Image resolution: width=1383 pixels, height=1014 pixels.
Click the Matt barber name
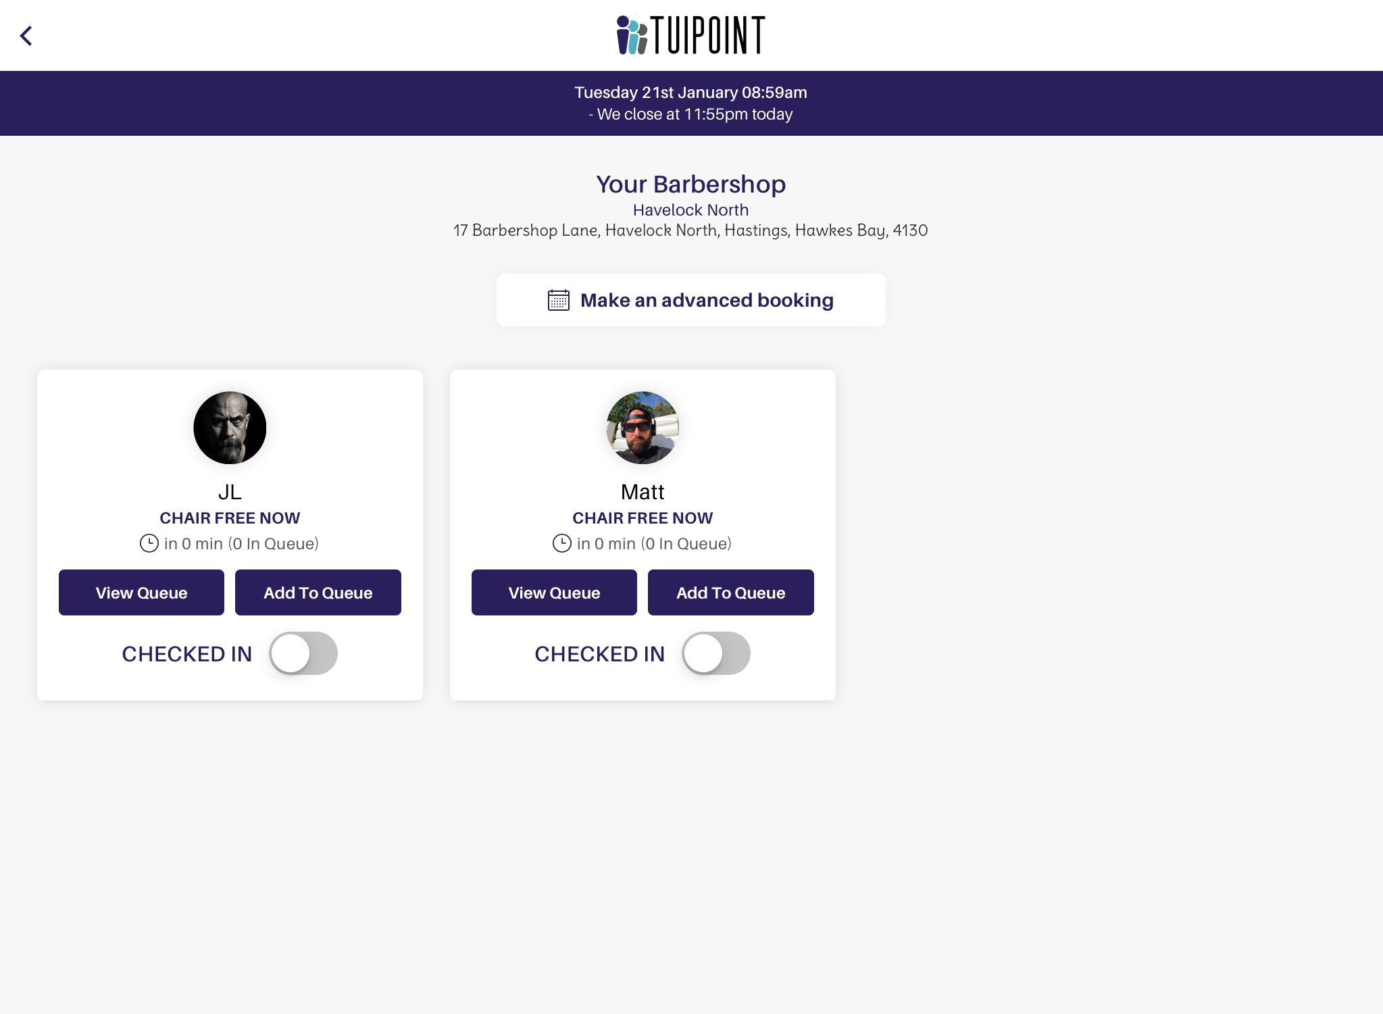click(643, 492)
